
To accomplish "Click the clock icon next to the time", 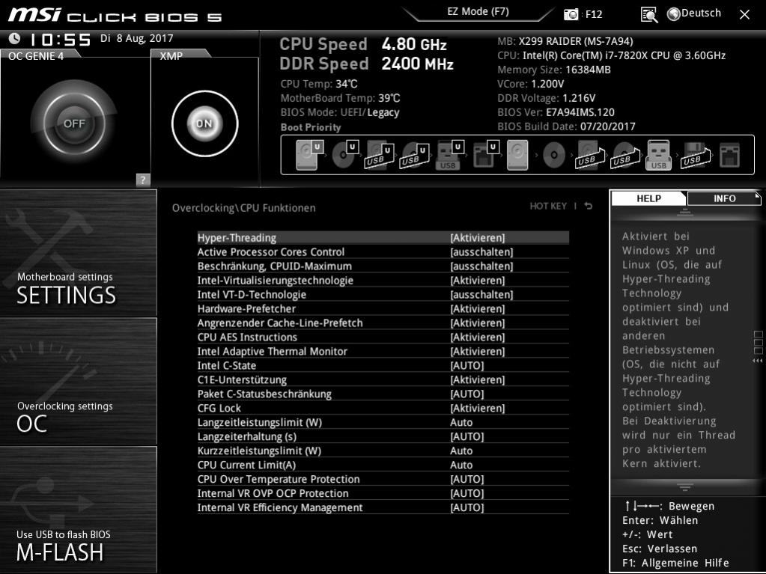I will (x=15, y=38).
